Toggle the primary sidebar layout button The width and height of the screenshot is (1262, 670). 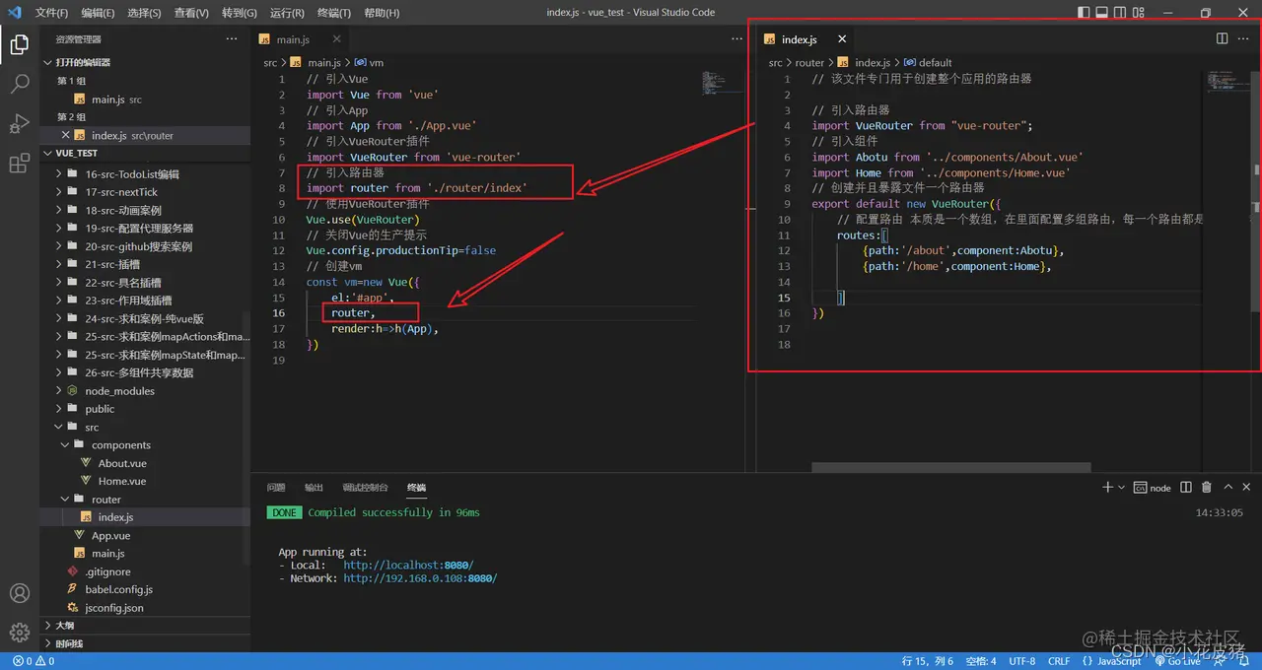[1085, 13]
